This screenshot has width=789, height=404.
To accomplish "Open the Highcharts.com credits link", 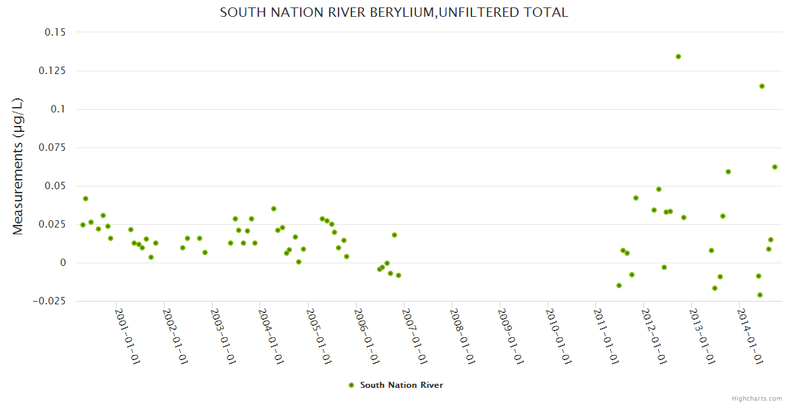I will coord(757,398).
